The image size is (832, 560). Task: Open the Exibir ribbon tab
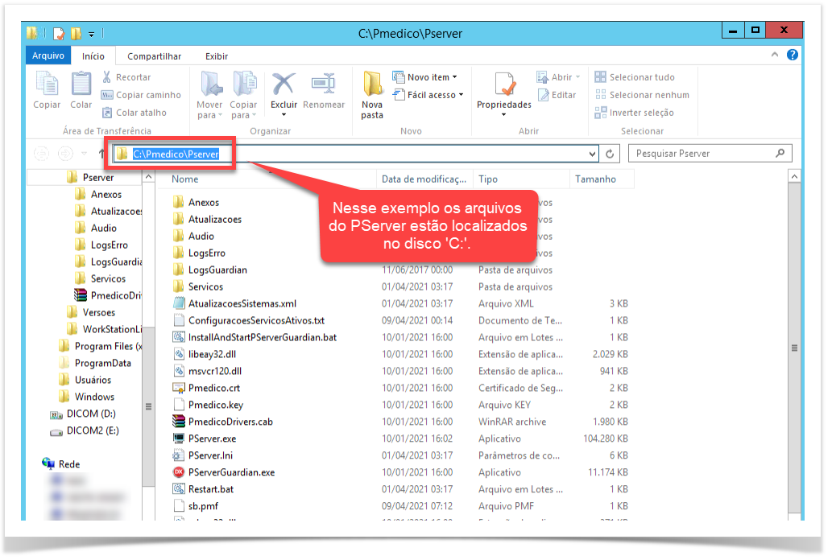216,56
